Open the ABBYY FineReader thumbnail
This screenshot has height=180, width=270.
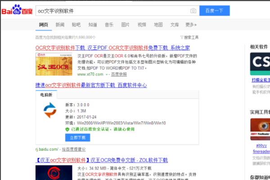coord(260,129)
